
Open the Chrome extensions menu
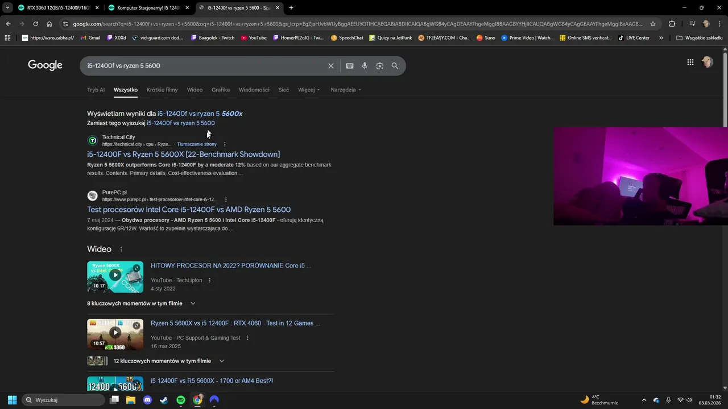click(672, 24)
